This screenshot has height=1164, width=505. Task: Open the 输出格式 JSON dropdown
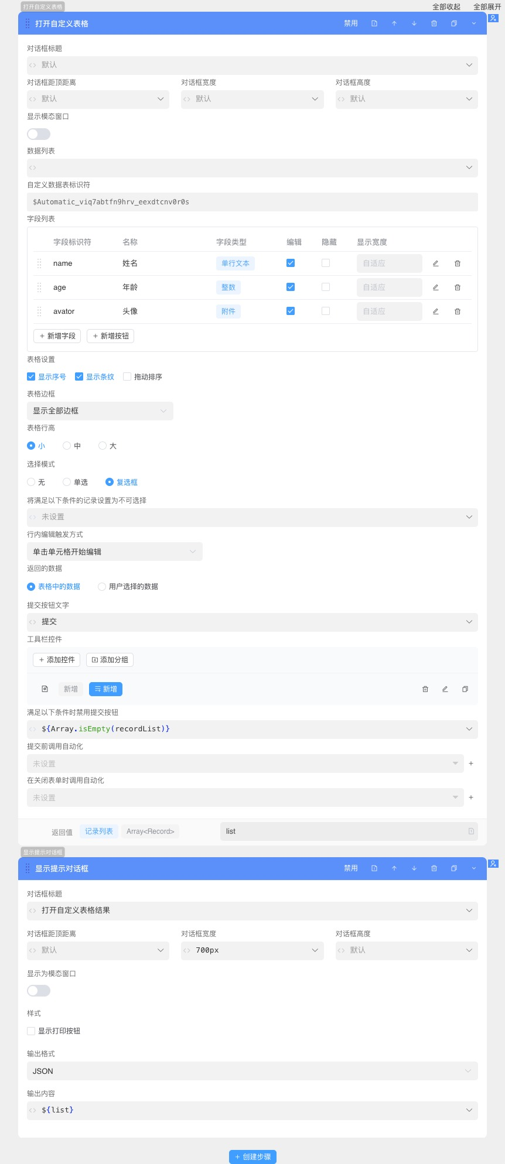[252, 1071]
